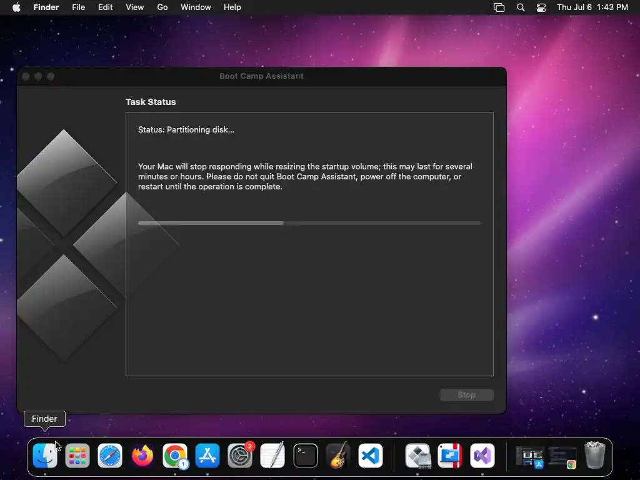Click the Finder tooltip label
The width and height of the screenshot is (640, 480).
(x=44, y=419)
